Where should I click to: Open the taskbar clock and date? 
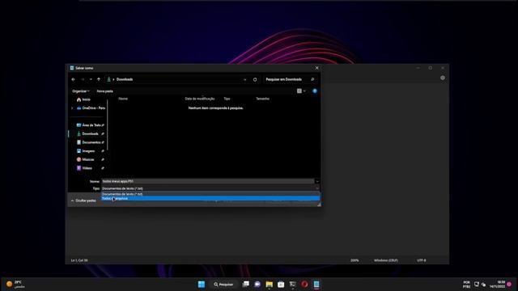pyautogui.click(x=497, y=285)
